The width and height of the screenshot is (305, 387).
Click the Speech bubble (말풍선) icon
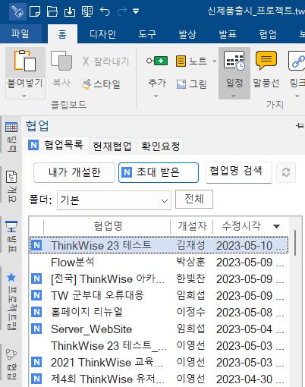click(x=266, y=60)
